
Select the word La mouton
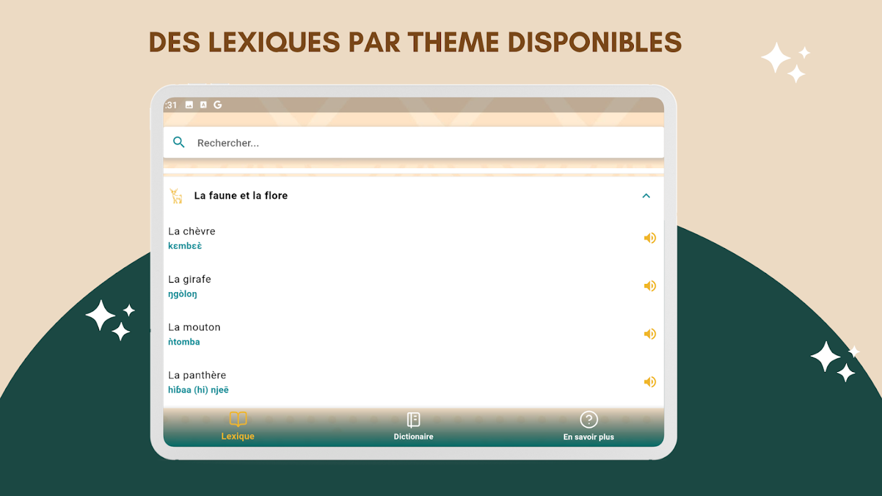point(194,327)
